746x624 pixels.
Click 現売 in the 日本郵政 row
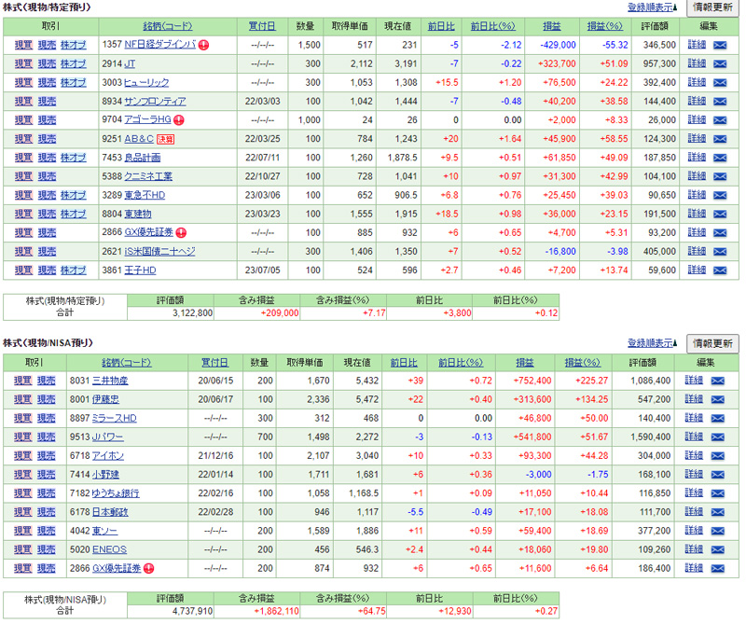(47, 512)
